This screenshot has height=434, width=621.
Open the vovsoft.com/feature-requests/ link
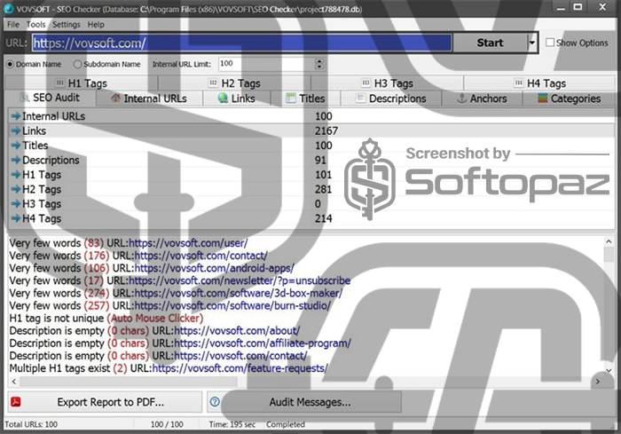240,368
